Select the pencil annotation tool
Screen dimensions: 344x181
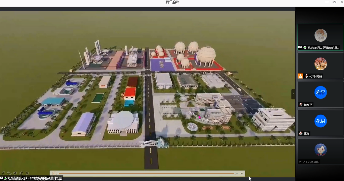[x=3, y=173]
